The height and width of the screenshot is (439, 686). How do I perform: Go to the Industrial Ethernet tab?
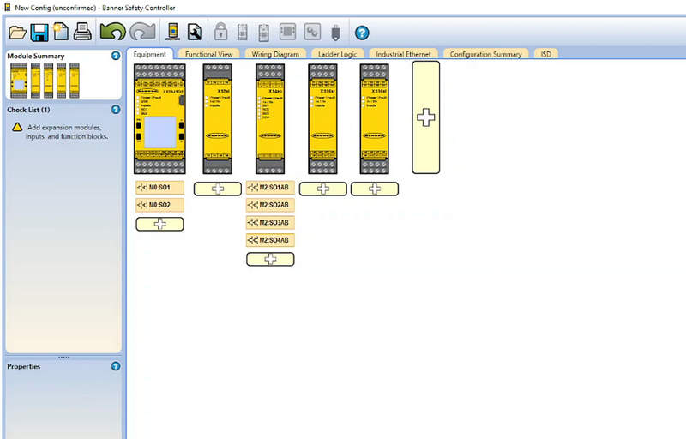tap(403, 54)
